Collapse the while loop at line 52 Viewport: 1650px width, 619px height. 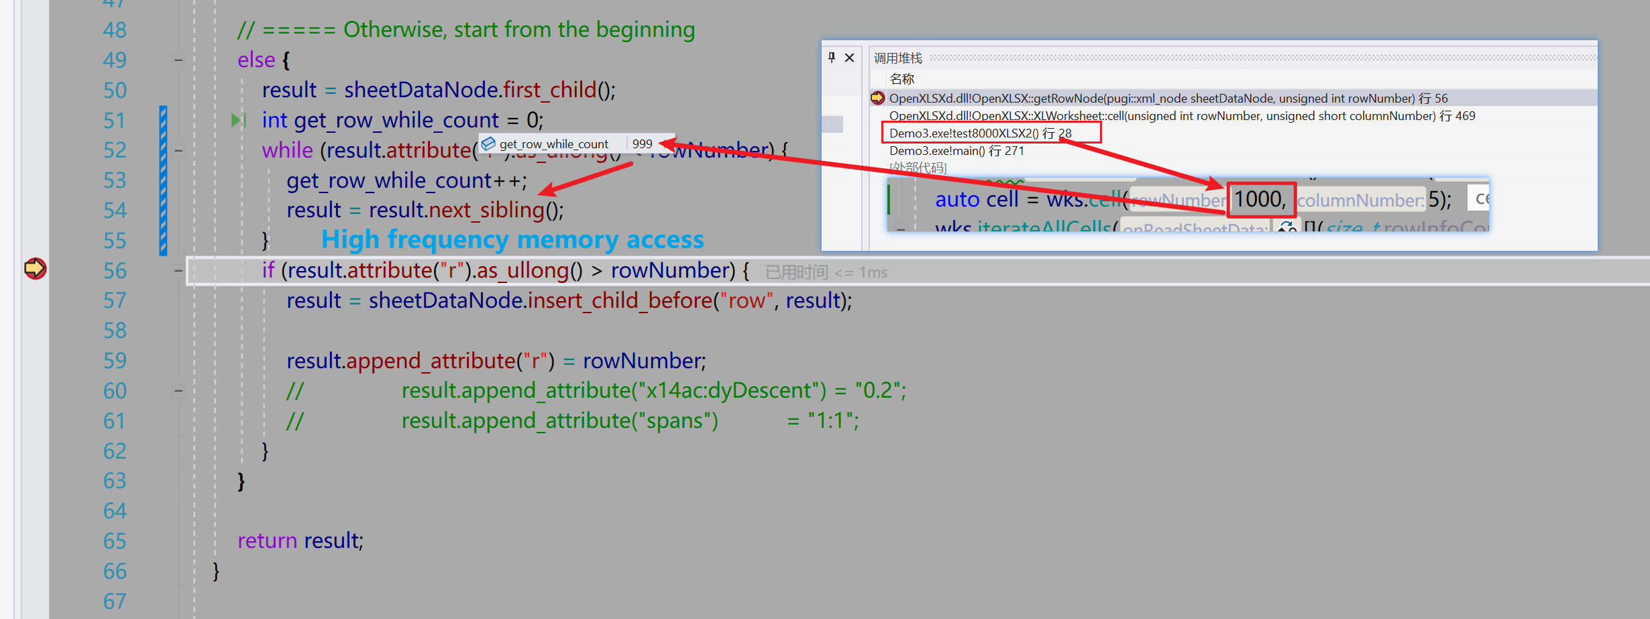[178, 150]
